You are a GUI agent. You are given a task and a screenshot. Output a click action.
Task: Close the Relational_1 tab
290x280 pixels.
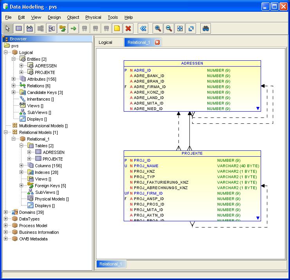click(x=157, y=42)
